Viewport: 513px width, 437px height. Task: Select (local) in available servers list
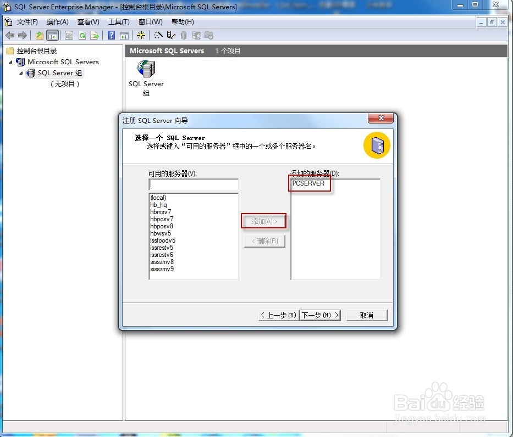coord(158,198)
